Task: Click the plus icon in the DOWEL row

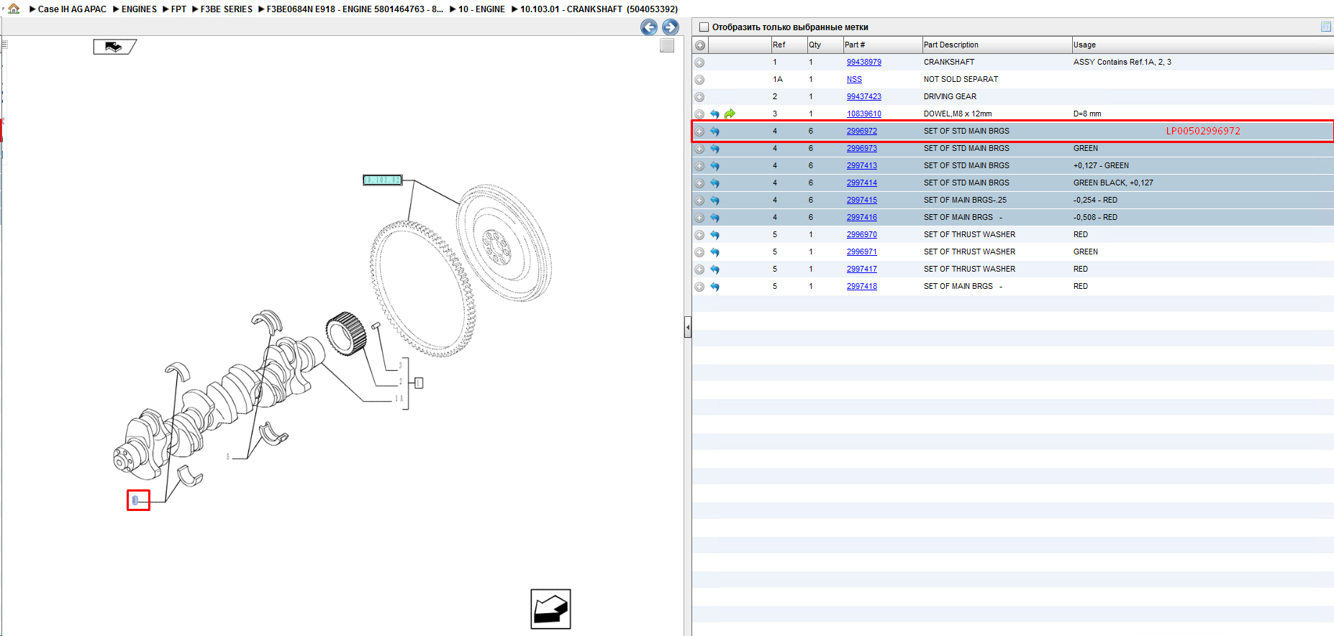Action: point(699,114)
